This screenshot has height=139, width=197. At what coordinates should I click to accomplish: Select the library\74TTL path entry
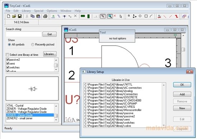click(108, 84)
